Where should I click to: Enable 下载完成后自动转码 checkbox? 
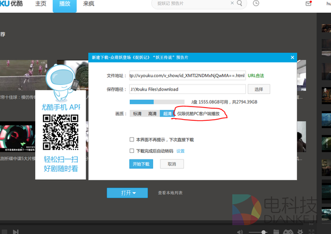point(132,151)
